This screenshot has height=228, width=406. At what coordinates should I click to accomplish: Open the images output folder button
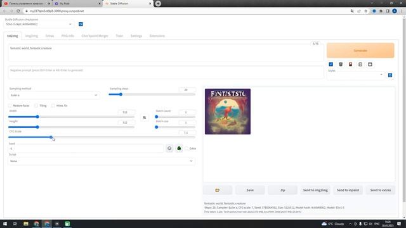pos(218,190)
